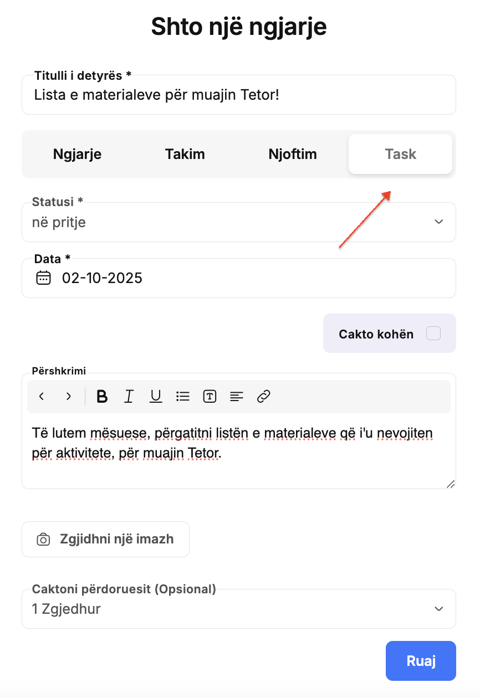This screenshot has width=480, height=698.
Task: Click the text box icon in toolbar
Action: 210,396
